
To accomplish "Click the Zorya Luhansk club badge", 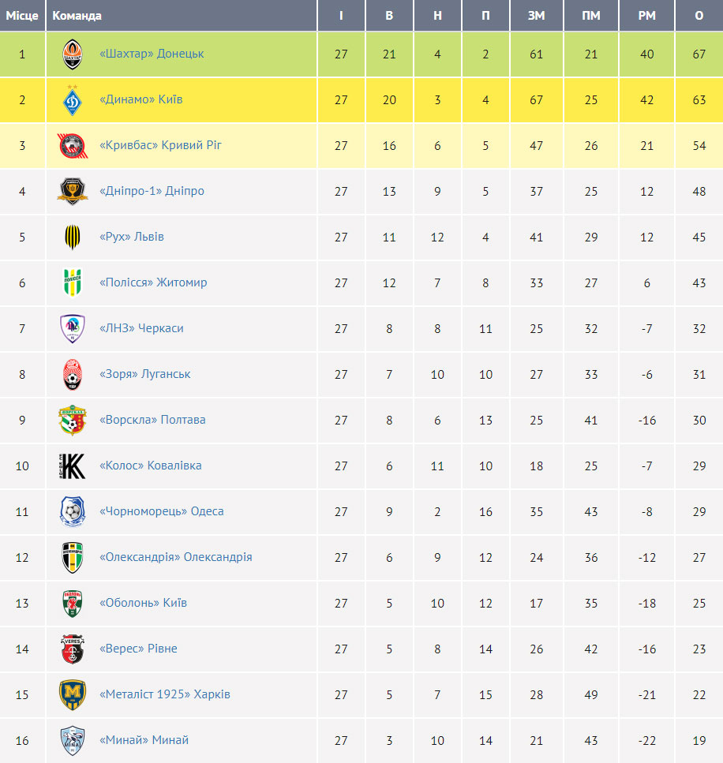I will click(73, 374).
